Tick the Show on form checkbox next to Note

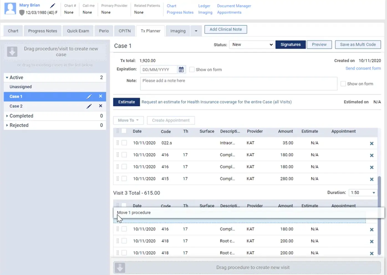343,84
